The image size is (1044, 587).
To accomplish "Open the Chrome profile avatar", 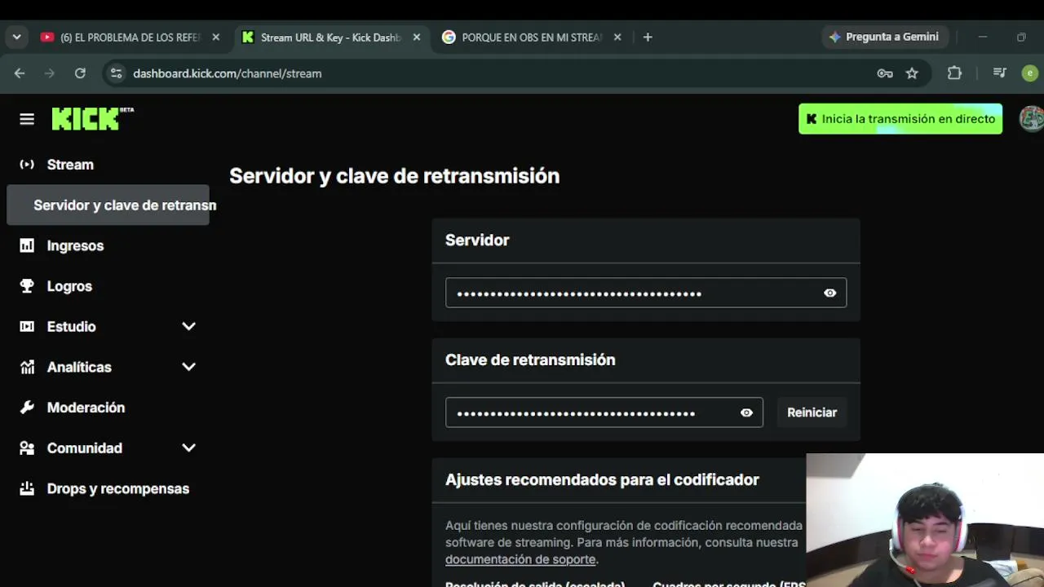I will click(1030, 73).
